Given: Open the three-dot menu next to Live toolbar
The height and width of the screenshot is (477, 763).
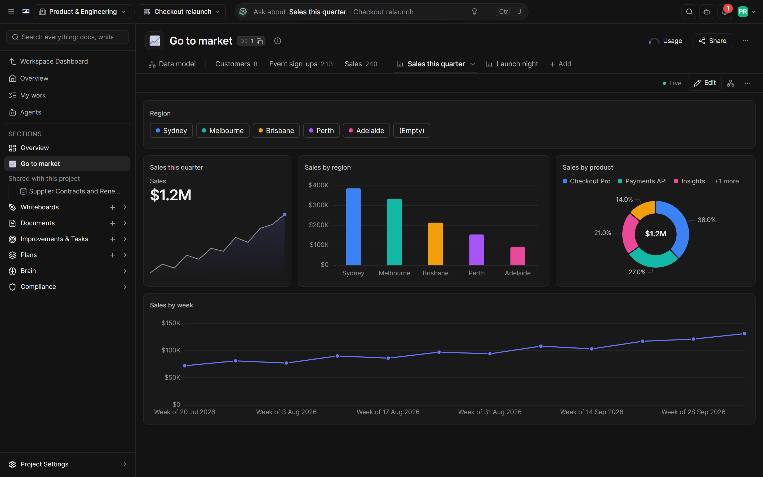Looking at the screenshot, I should (748, 83).
